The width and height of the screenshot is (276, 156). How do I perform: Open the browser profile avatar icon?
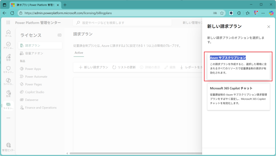click(x=256, y=13)
